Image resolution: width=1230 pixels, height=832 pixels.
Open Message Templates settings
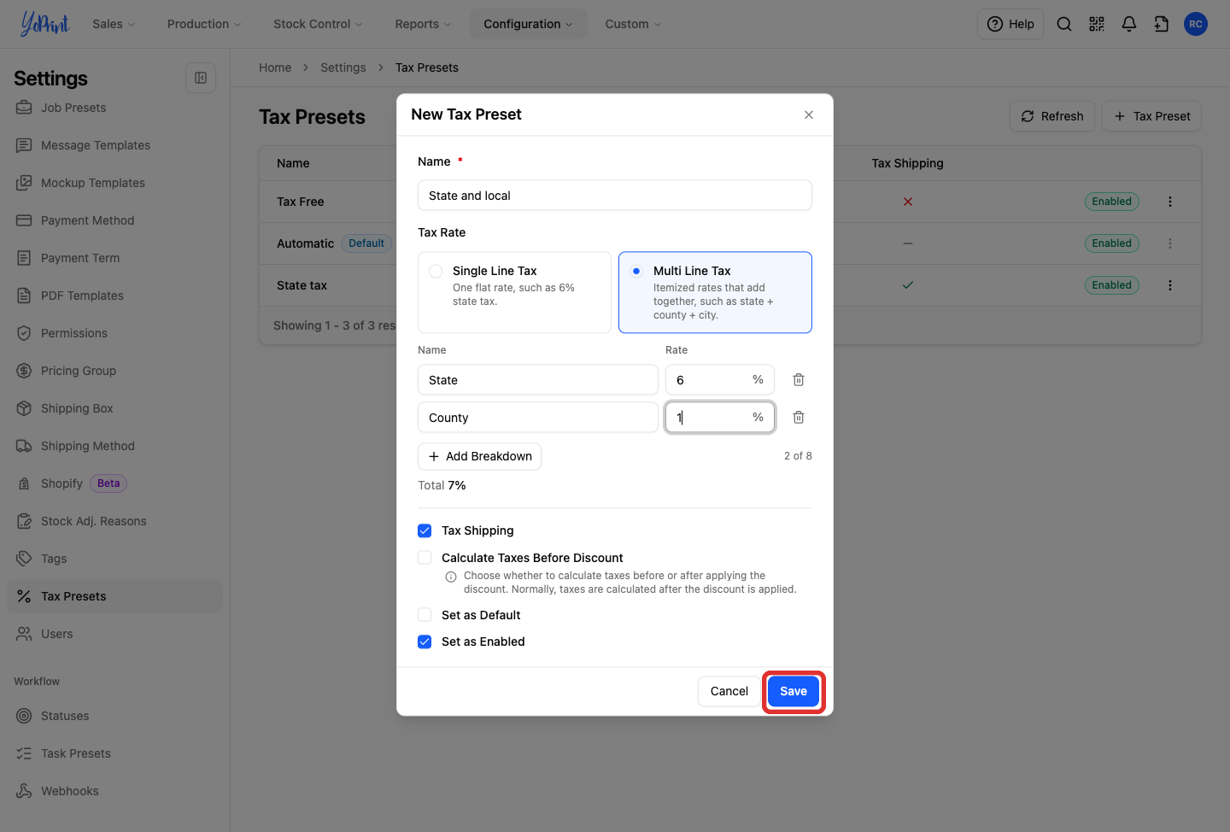pyautogui.click(x=114, y=145)
